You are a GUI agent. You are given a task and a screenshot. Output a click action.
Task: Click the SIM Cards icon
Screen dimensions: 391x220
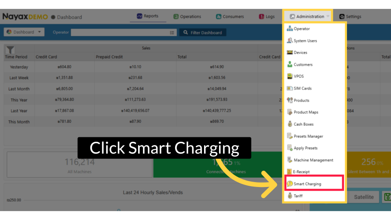pyautogui.click(x=290, y=88)
